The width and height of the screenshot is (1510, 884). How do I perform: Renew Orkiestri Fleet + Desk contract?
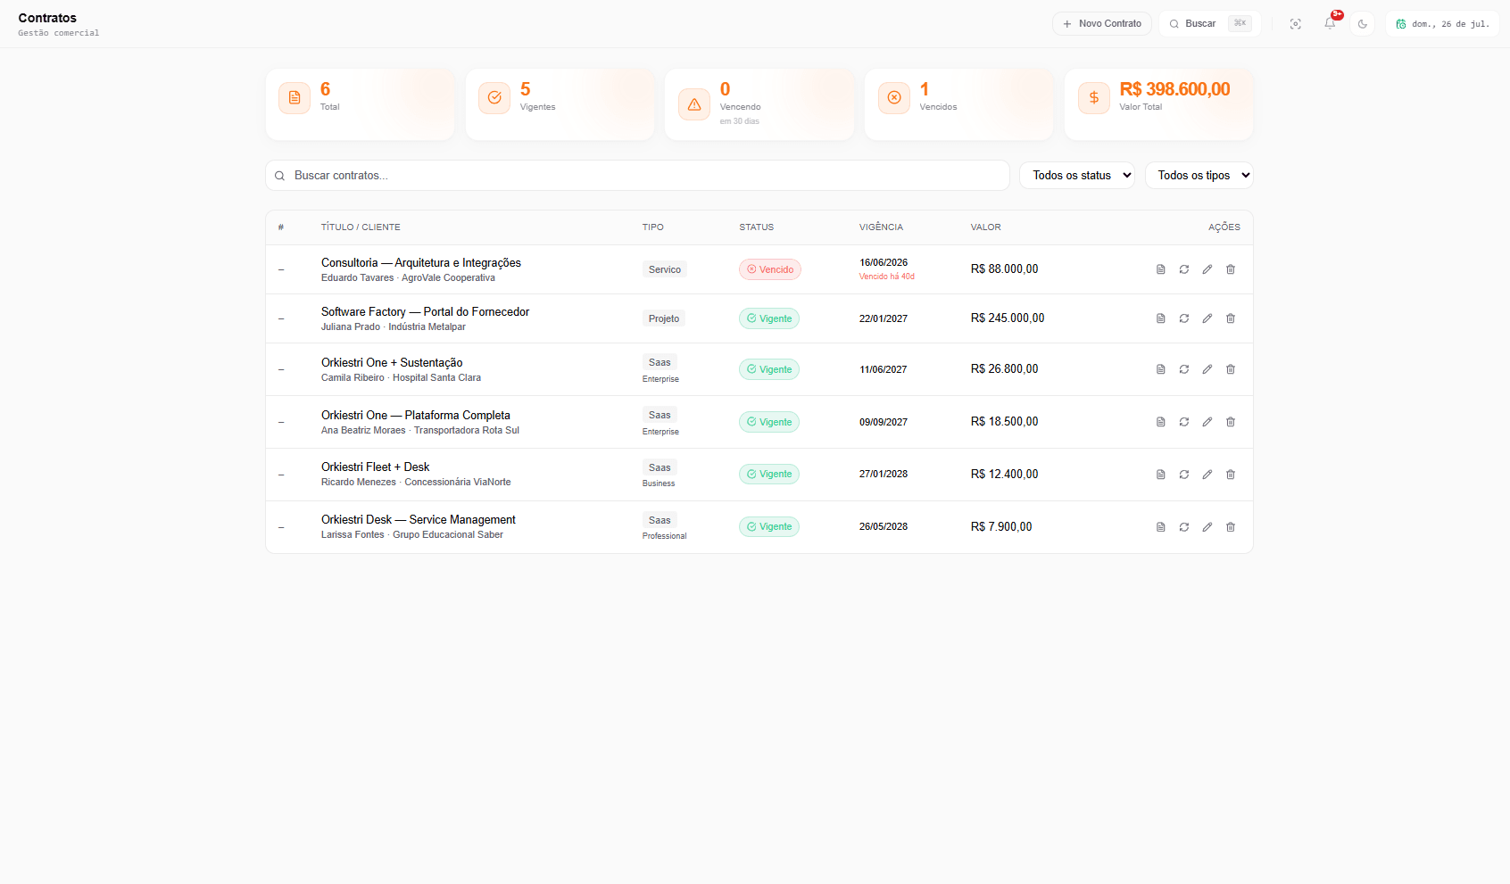click(x=1183, y=475)
